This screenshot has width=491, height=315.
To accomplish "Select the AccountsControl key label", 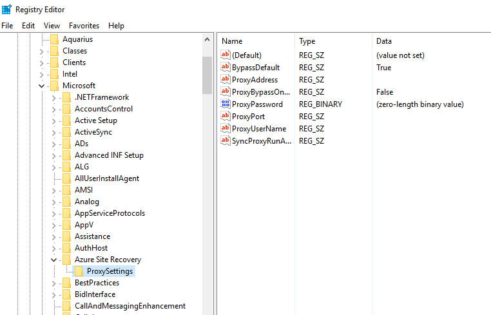I will tap(104, 109).
